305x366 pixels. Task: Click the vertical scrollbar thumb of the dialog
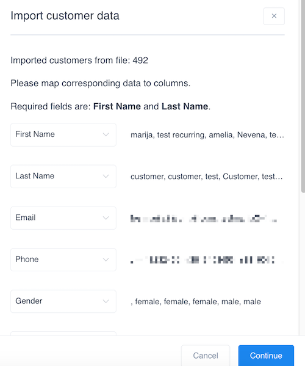coord(303,96)
